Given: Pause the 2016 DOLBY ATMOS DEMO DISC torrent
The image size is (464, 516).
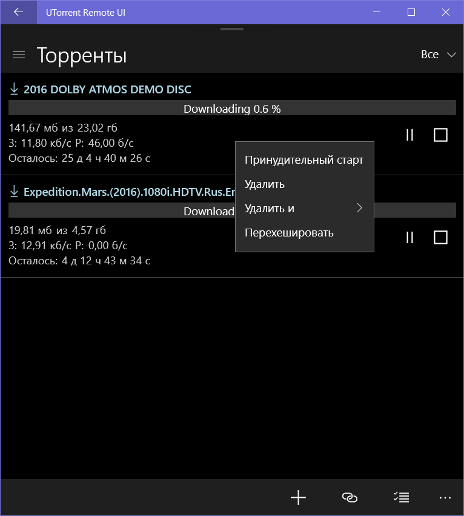Looking at the screenshot, I should tap(409, 135).
